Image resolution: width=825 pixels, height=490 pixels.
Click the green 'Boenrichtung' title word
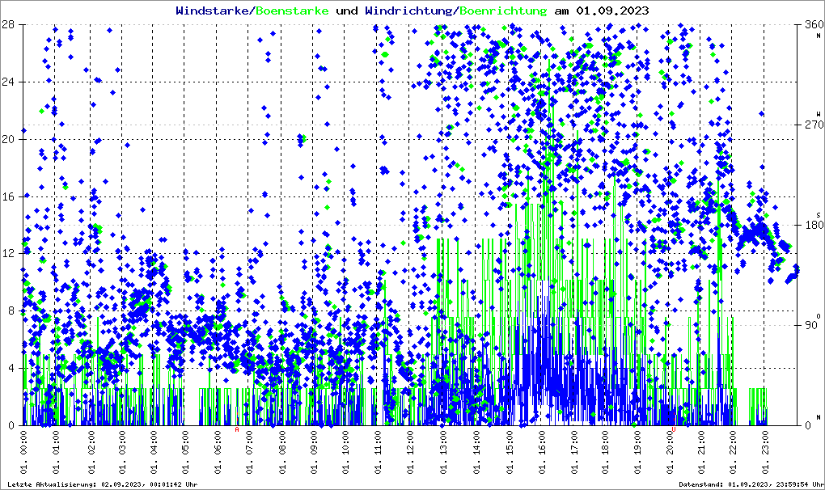[503, 11]
